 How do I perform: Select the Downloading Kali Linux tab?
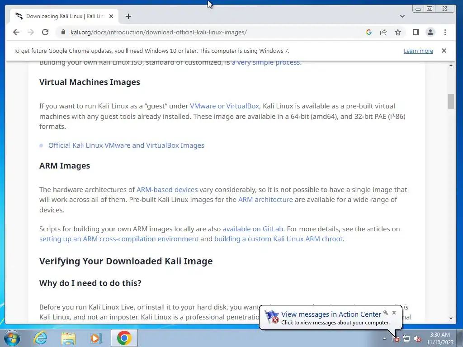[64, 16]
